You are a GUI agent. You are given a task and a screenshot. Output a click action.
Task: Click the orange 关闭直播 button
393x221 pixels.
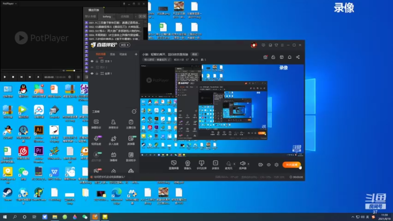[291, 165]
